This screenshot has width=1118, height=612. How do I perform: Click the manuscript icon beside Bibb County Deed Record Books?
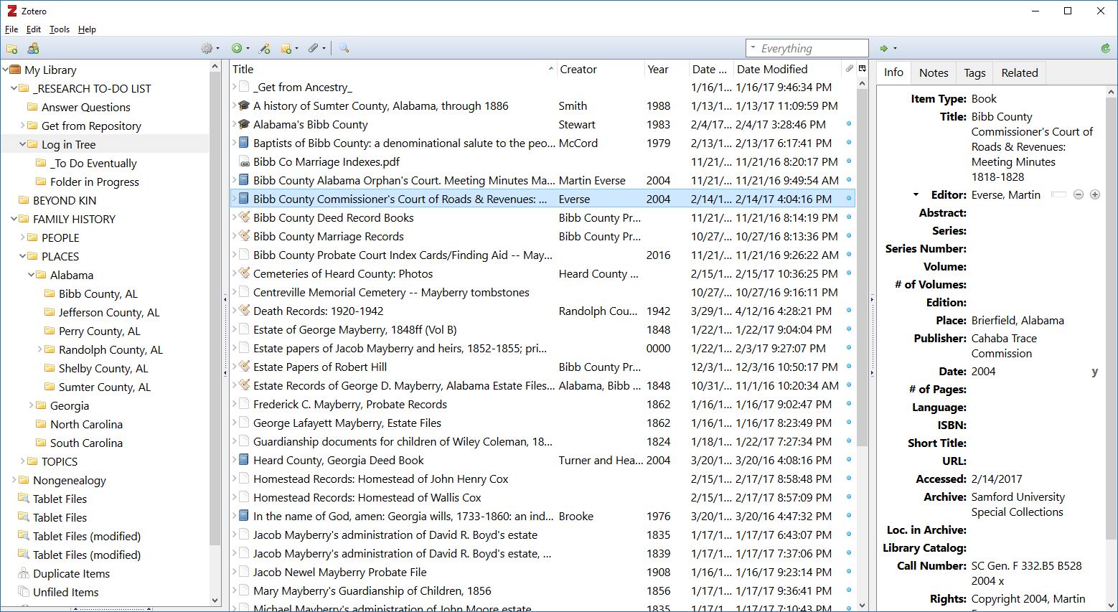[x=244, y=217]
